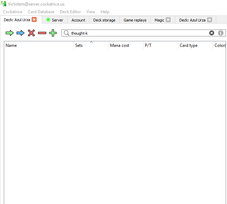Click the card search input field

coord(139,33)
